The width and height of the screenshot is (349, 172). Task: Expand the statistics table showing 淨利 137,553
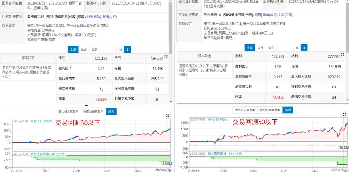point(343,54)
